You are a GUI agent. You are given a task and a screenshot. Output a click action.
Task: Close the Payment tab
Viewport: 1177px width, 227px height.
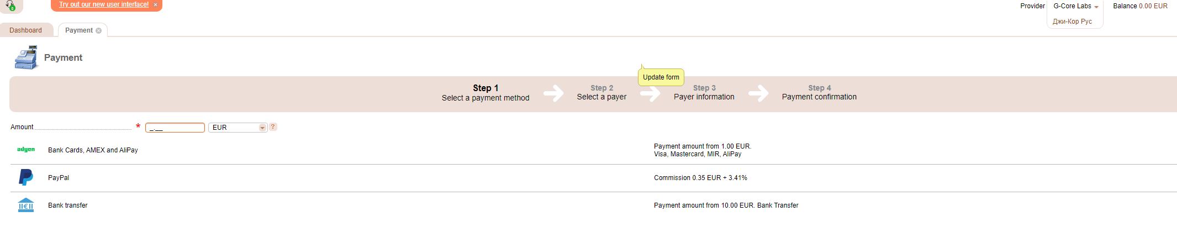pos(99,31)
